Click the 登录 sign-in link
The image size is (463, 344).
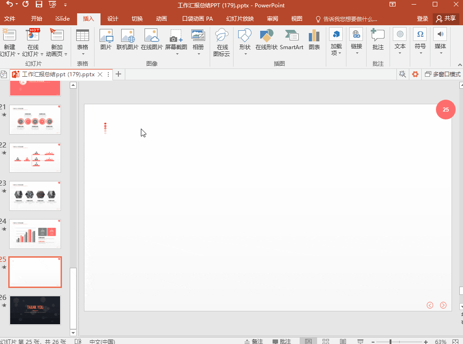[423, 19]
